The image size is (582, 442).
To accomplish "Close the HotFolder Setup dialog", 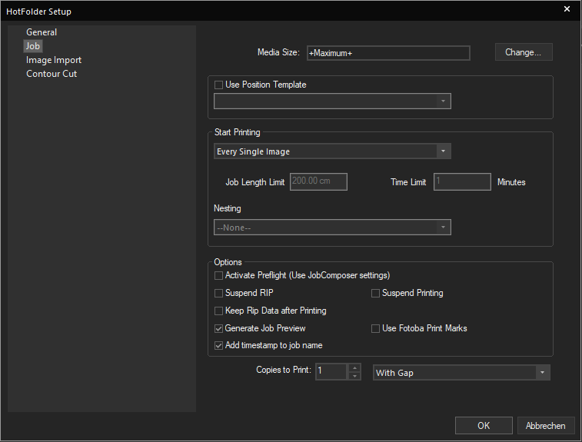I will (x=567, y=9).
